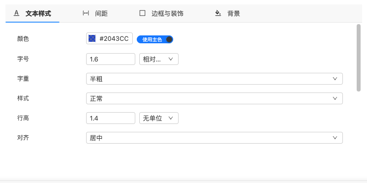Open the 样式 dropdown showing 正常
The width and height of the screenshot is (367, 183).
click(214, 98)
